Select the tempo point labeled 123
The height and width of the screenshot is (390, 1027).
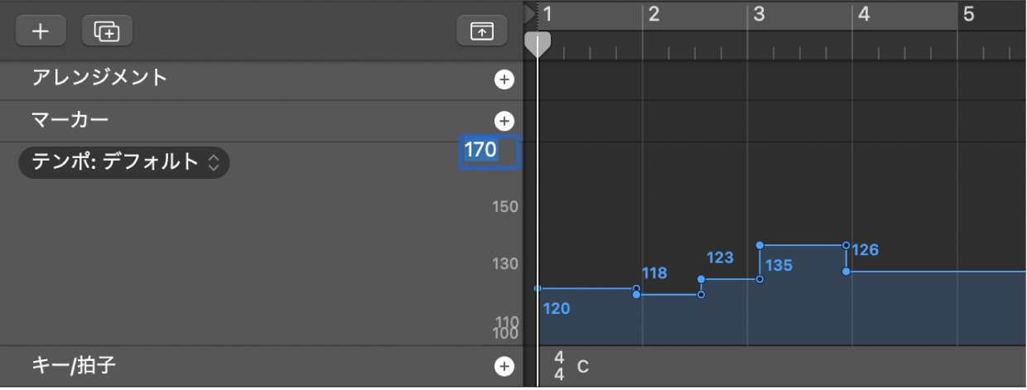(x=701, y=280)
